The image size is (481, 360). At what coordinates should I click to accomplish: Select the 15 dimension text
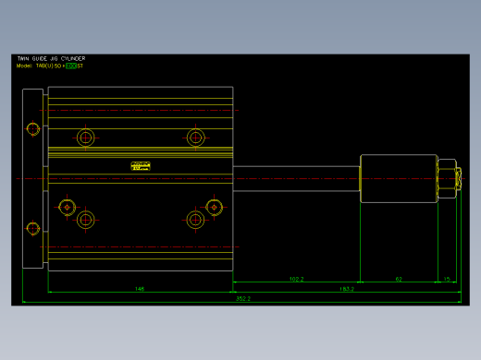coord(447,279)
